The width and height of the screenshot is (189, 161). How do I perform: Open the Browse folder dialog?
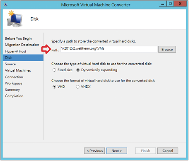pyautogui.click(x=167, y=49)
